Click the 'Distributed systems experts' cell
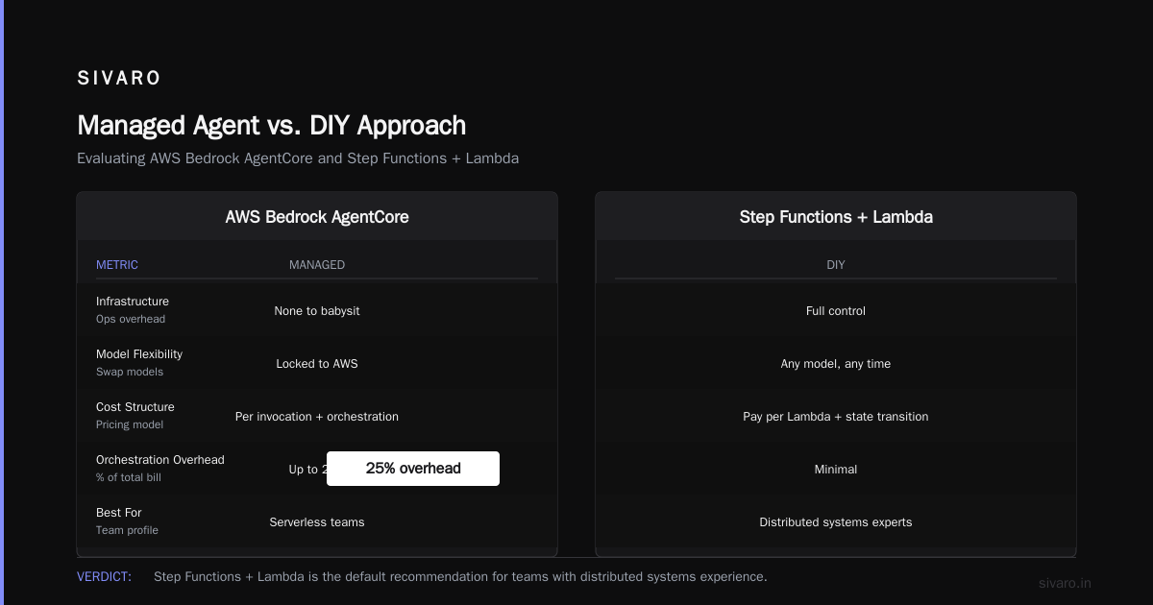 pos(836,522)
